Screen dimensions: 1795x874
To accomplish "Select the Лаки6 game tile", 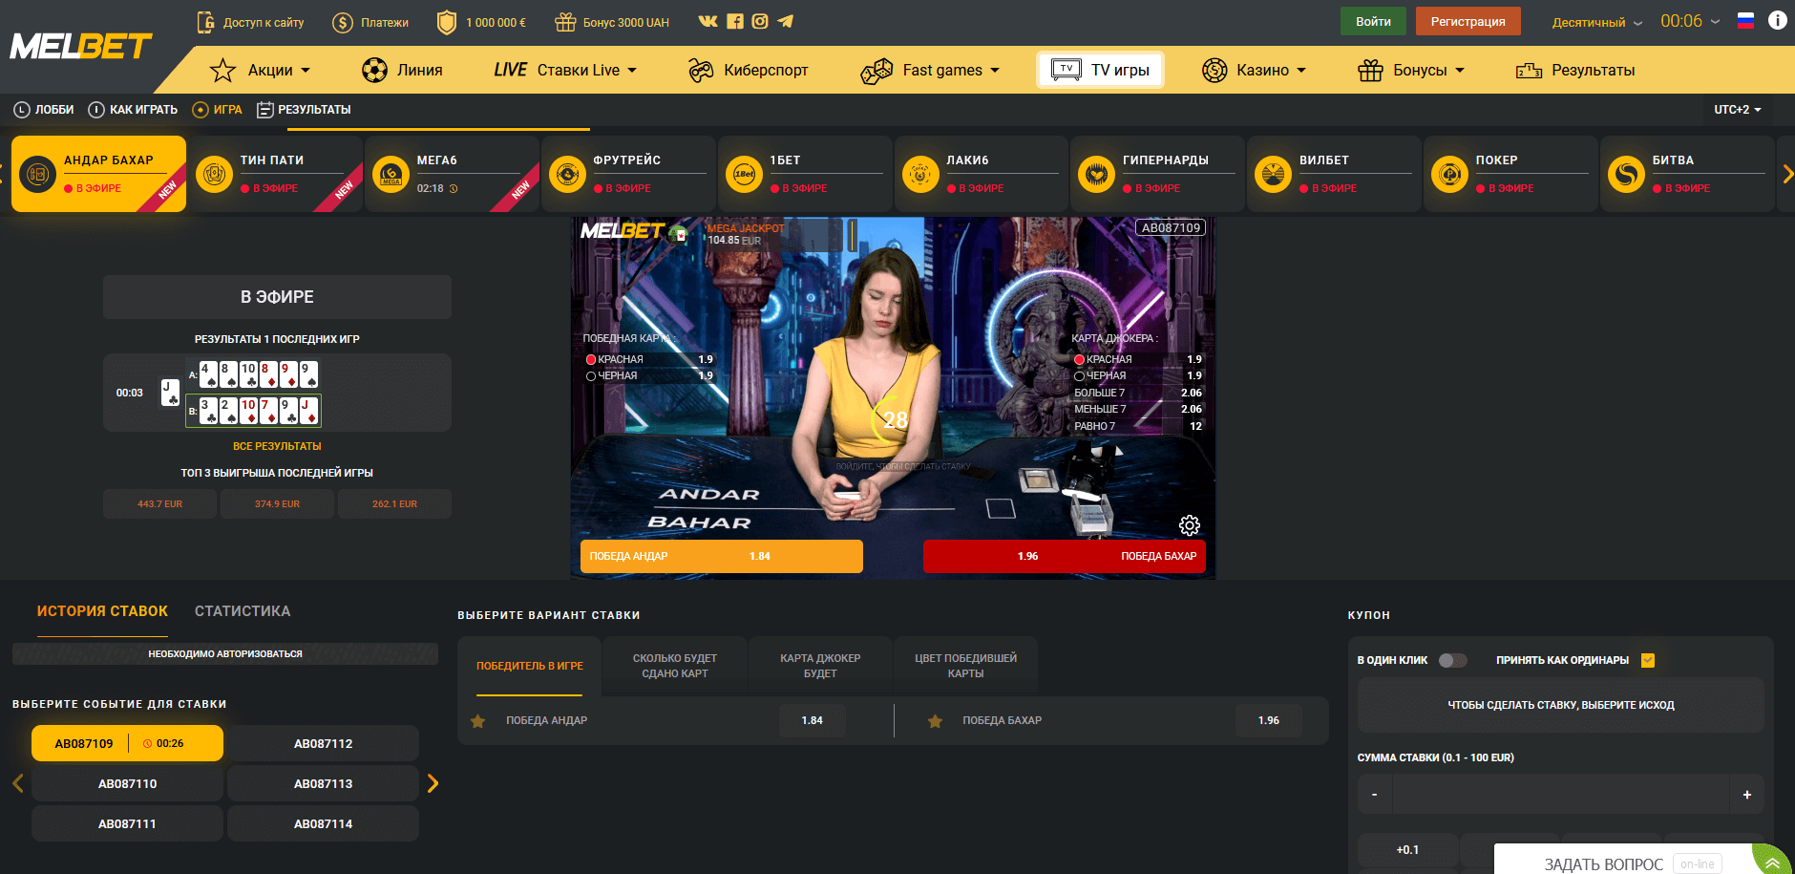I will [982, 174].
